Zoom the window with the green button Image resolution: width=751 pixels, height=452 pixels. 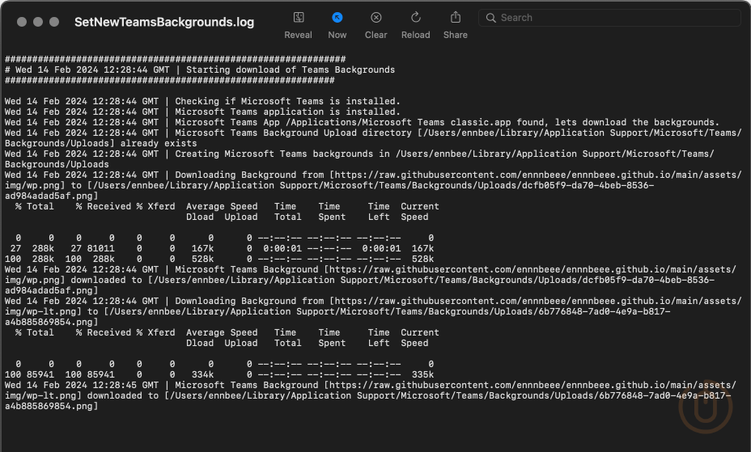pyautogui.click(x=53, y=23)
